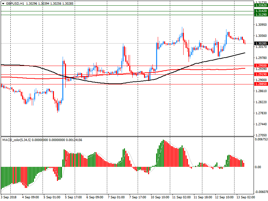Select the green 1.31620 price level label
This screenshot has width=268, height=201.
click(261, 5)
